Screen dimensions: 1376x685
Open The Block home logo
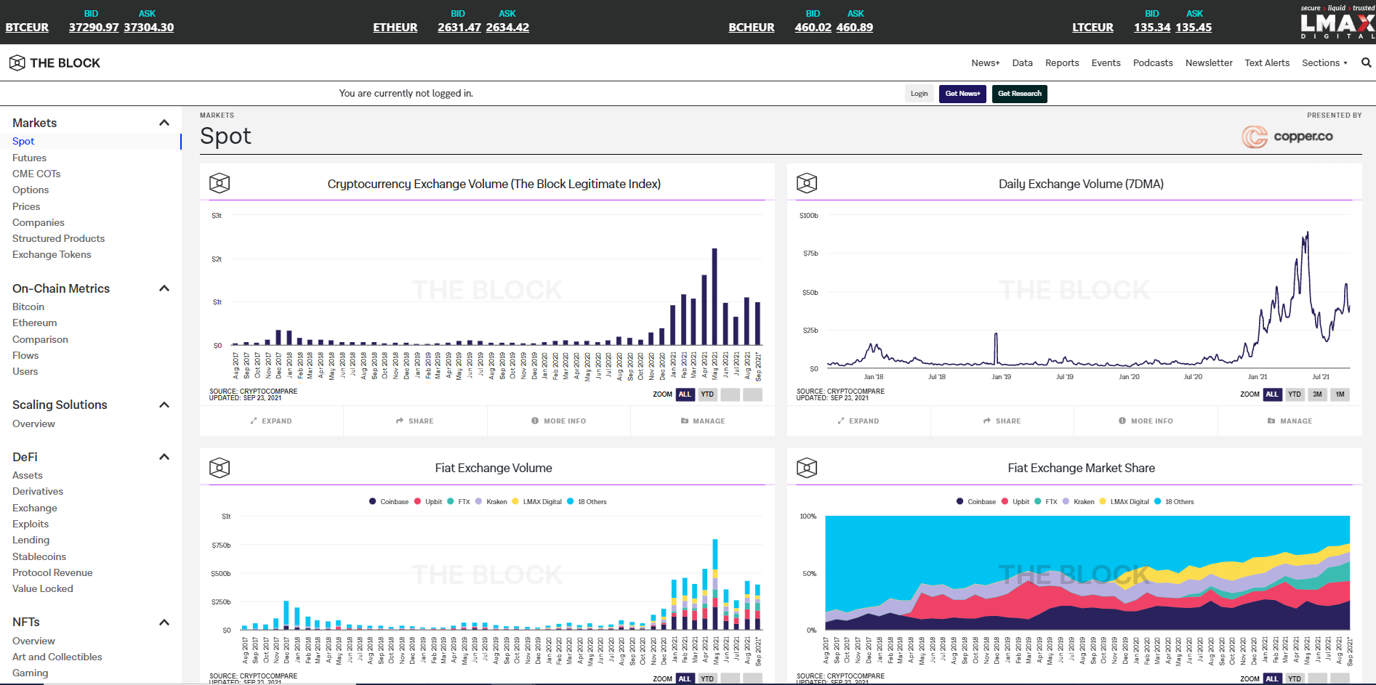point(55,63)
